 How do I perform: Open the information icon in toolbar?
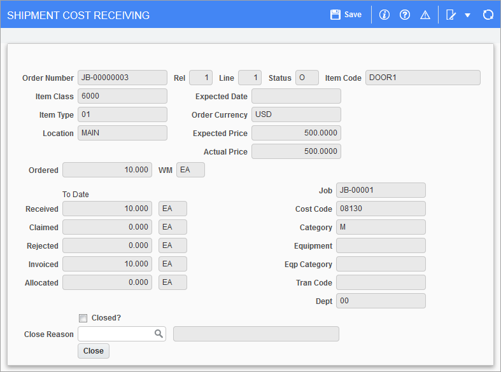384,15
